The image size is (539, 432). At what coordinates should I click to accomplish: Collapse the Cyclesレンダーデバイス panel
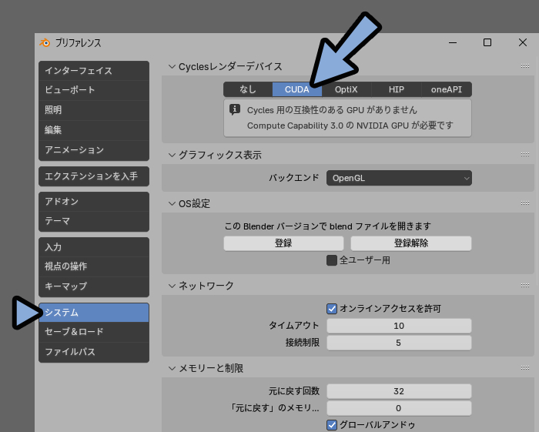coord(172,66)
